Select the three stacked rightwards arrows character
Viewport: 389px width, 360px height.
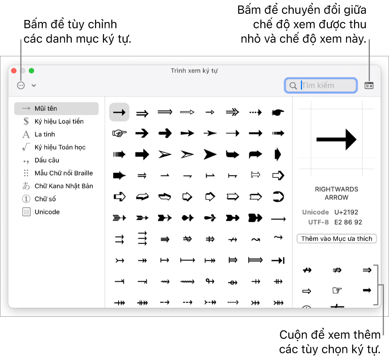[142, 238]
